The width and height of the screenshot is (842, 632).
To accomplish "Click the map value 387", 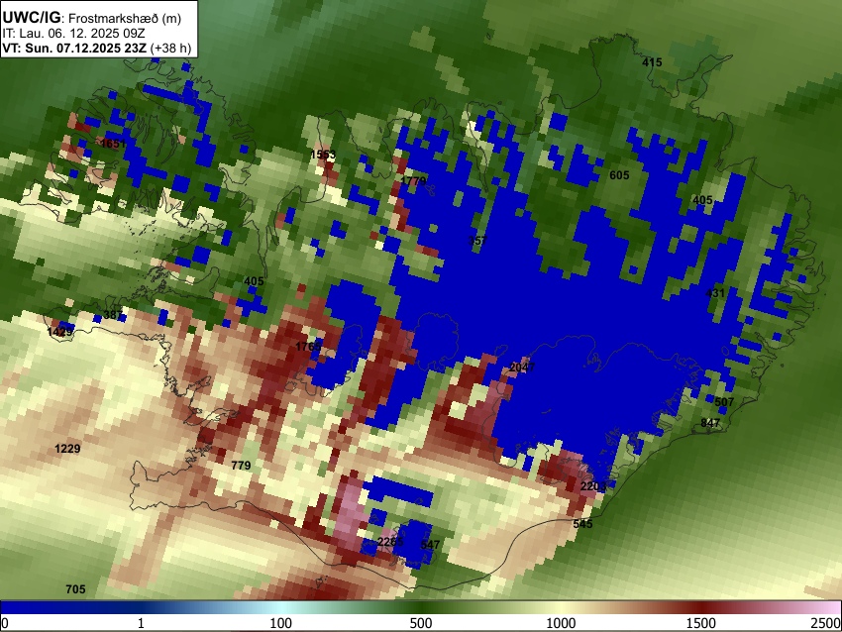I will (113, 315).
